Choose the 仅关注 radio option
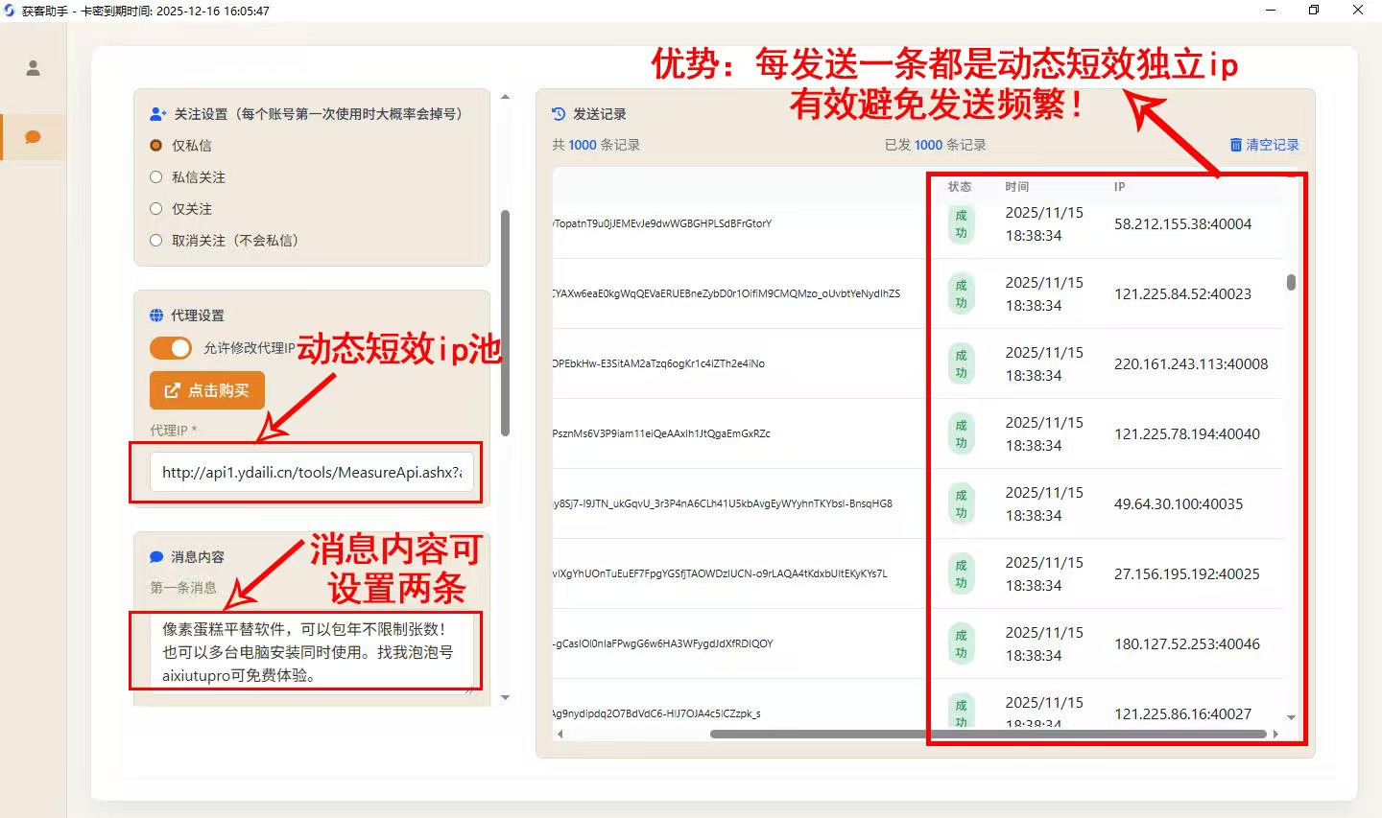 coord(156,209)
